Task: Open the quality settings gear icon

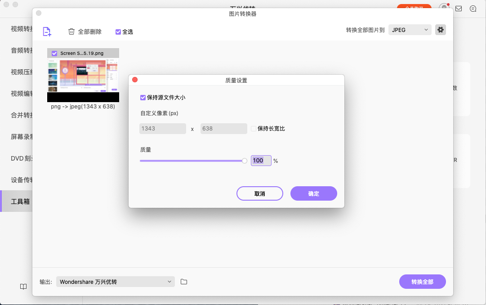Action: (440, 29)
